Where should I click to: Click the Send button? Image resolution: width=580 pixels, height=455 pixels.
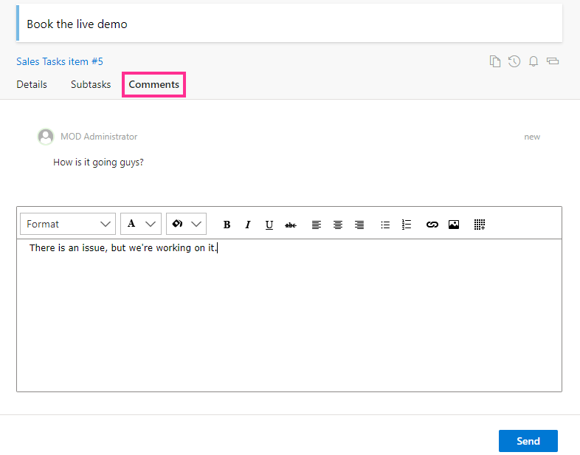click(x=528, y=441)
